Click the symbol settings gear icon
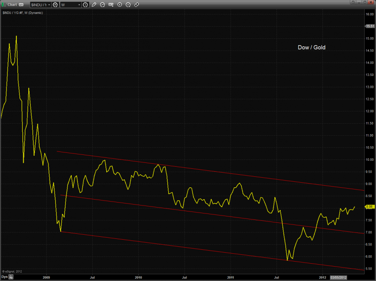Screen dimensions: 376x281 click(x=55, y=5)
